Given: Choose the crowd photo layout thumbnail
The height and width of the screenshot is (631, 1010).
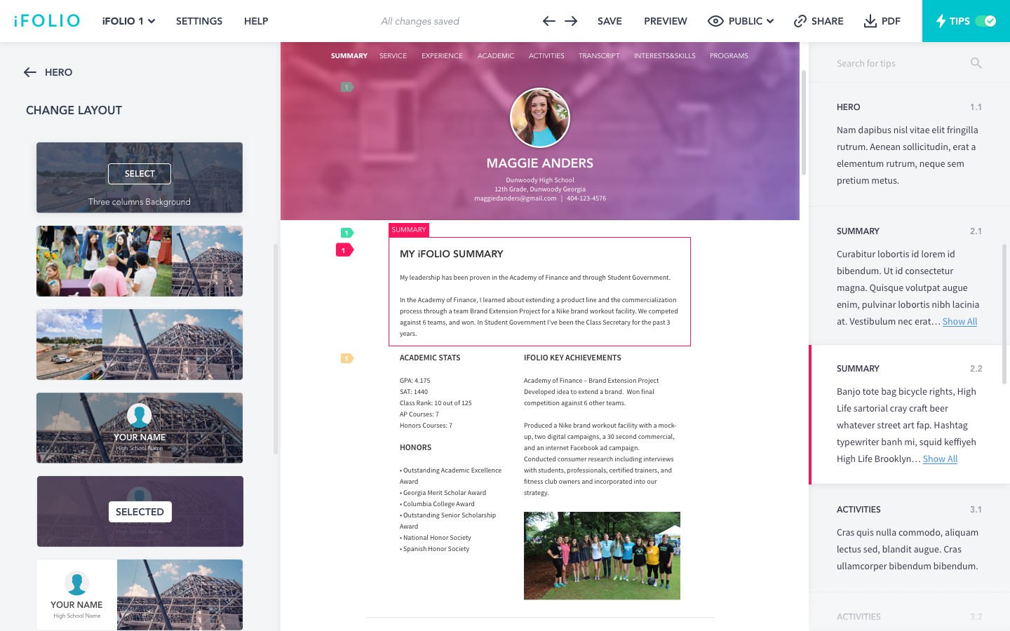Looking at the screenshot, I should point(140,261).
